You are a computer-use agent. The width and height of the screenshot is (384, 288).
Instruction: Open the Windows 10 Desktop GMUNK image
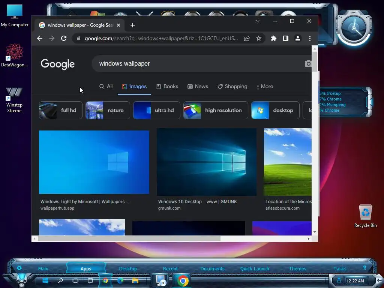click(207, 162)
